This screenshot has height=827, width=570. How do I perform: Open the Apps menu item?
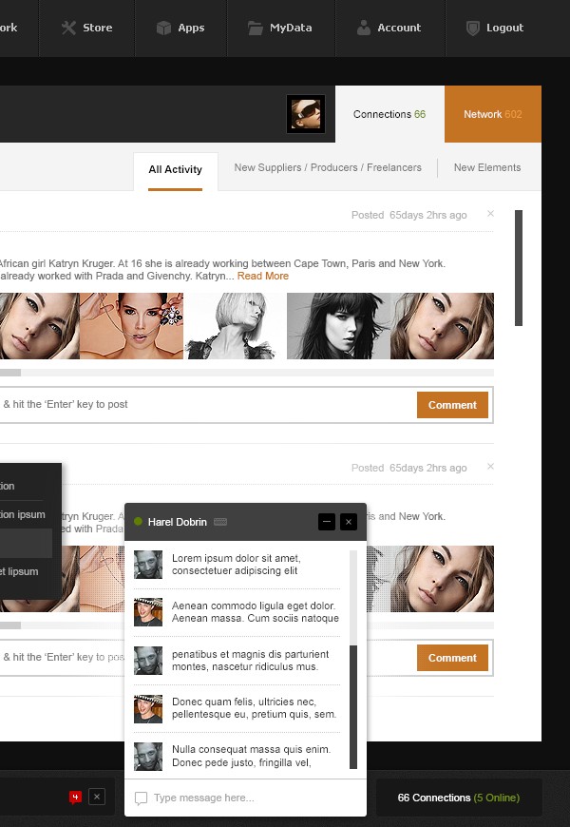point(180,28)
